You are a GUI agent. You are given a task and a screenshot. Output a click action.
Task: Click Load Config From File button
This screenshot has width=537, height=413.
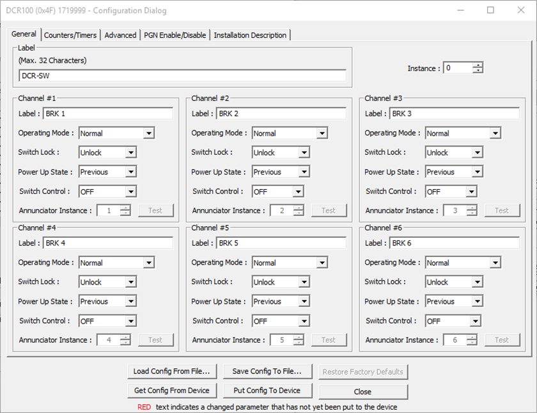pyautogui.click(x=172, y=371)
